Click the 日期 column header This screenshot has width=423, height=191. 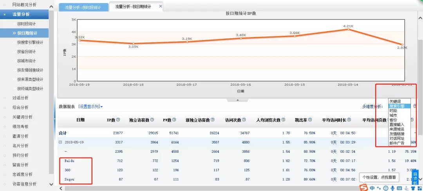81,120
